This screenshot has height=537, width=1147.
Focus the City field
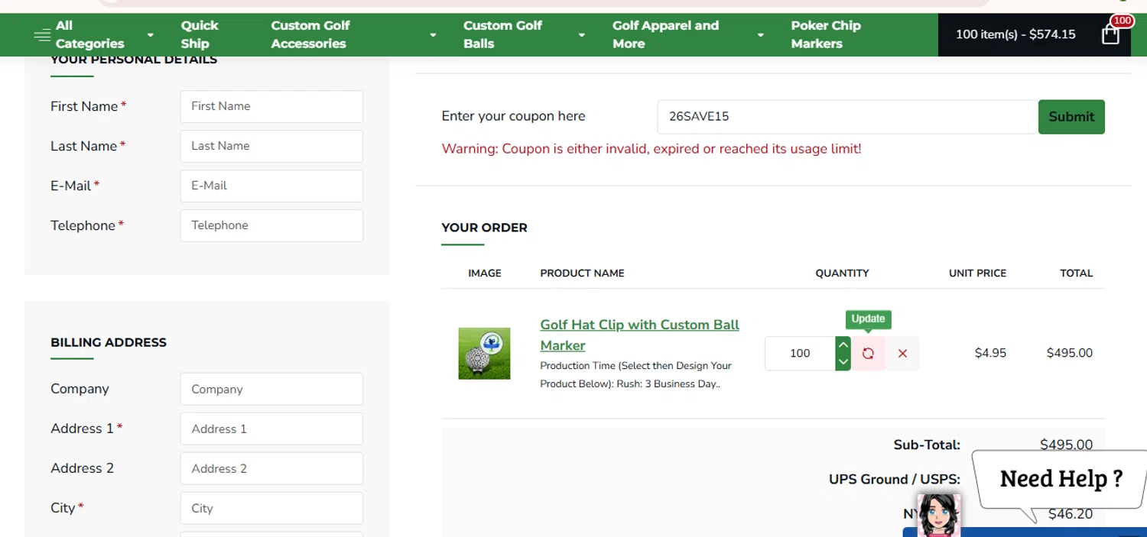point(271,508)
